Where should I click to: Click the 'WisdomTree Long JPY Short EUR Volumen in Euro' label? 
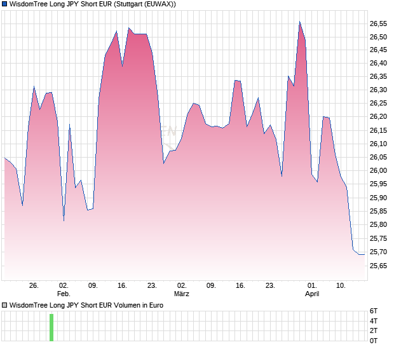[86, 305]
